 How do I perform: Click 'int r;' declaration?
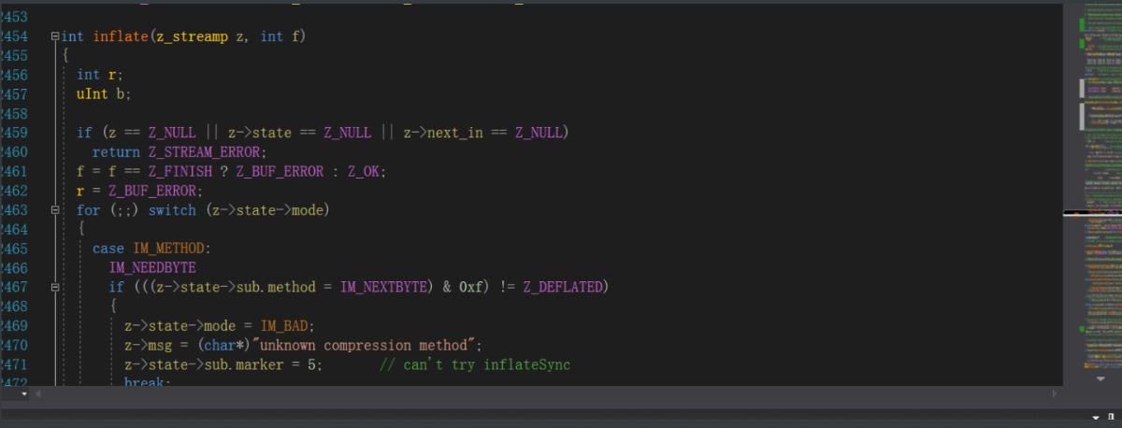[x=100, y=75]
